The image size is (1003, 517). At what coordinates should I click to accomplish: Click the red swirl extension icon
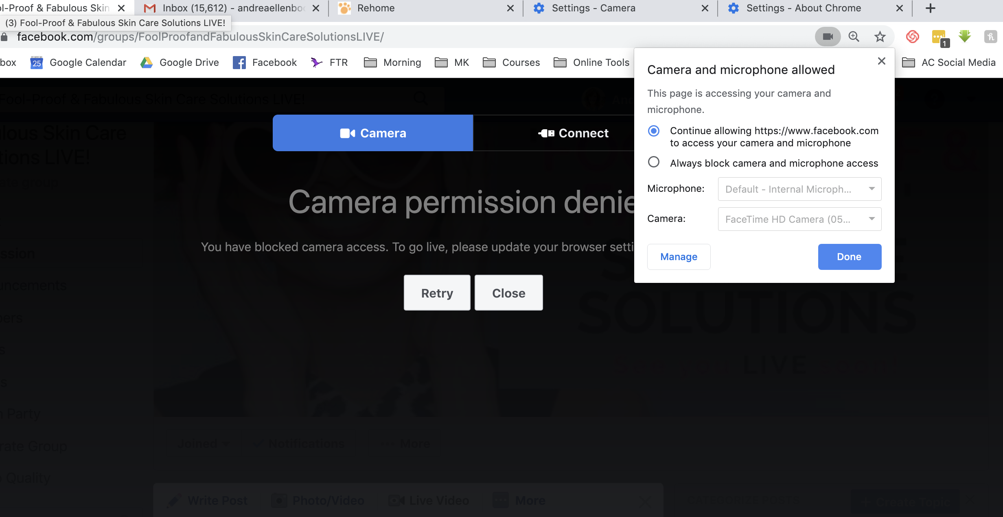point(912,37)
